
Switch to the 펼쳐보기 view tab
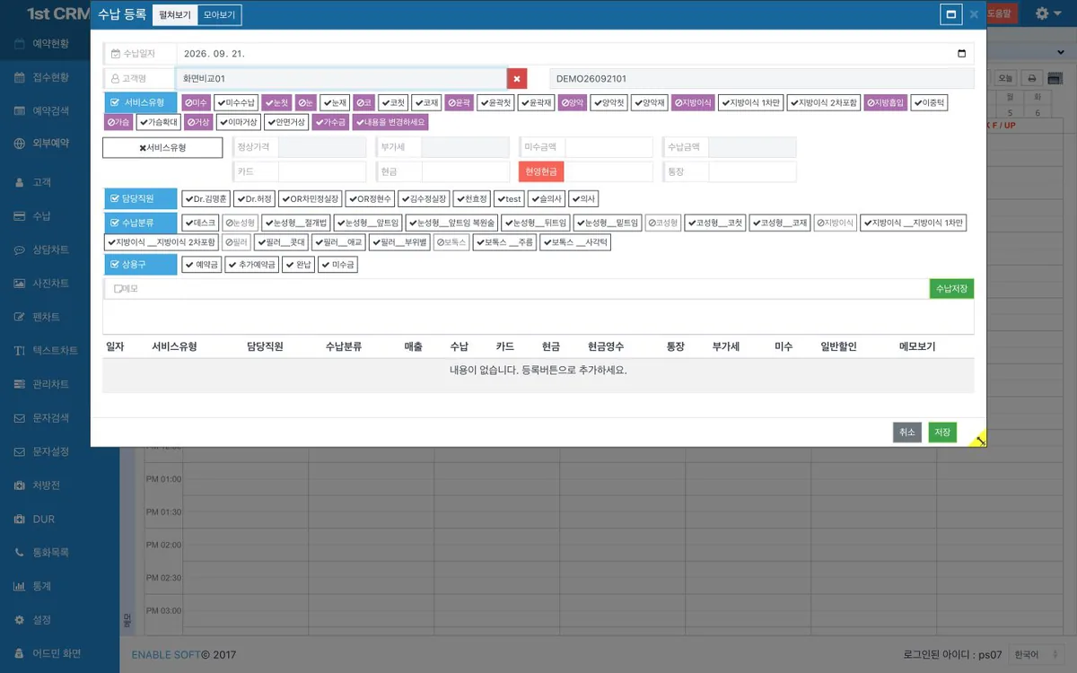[175, 14]
